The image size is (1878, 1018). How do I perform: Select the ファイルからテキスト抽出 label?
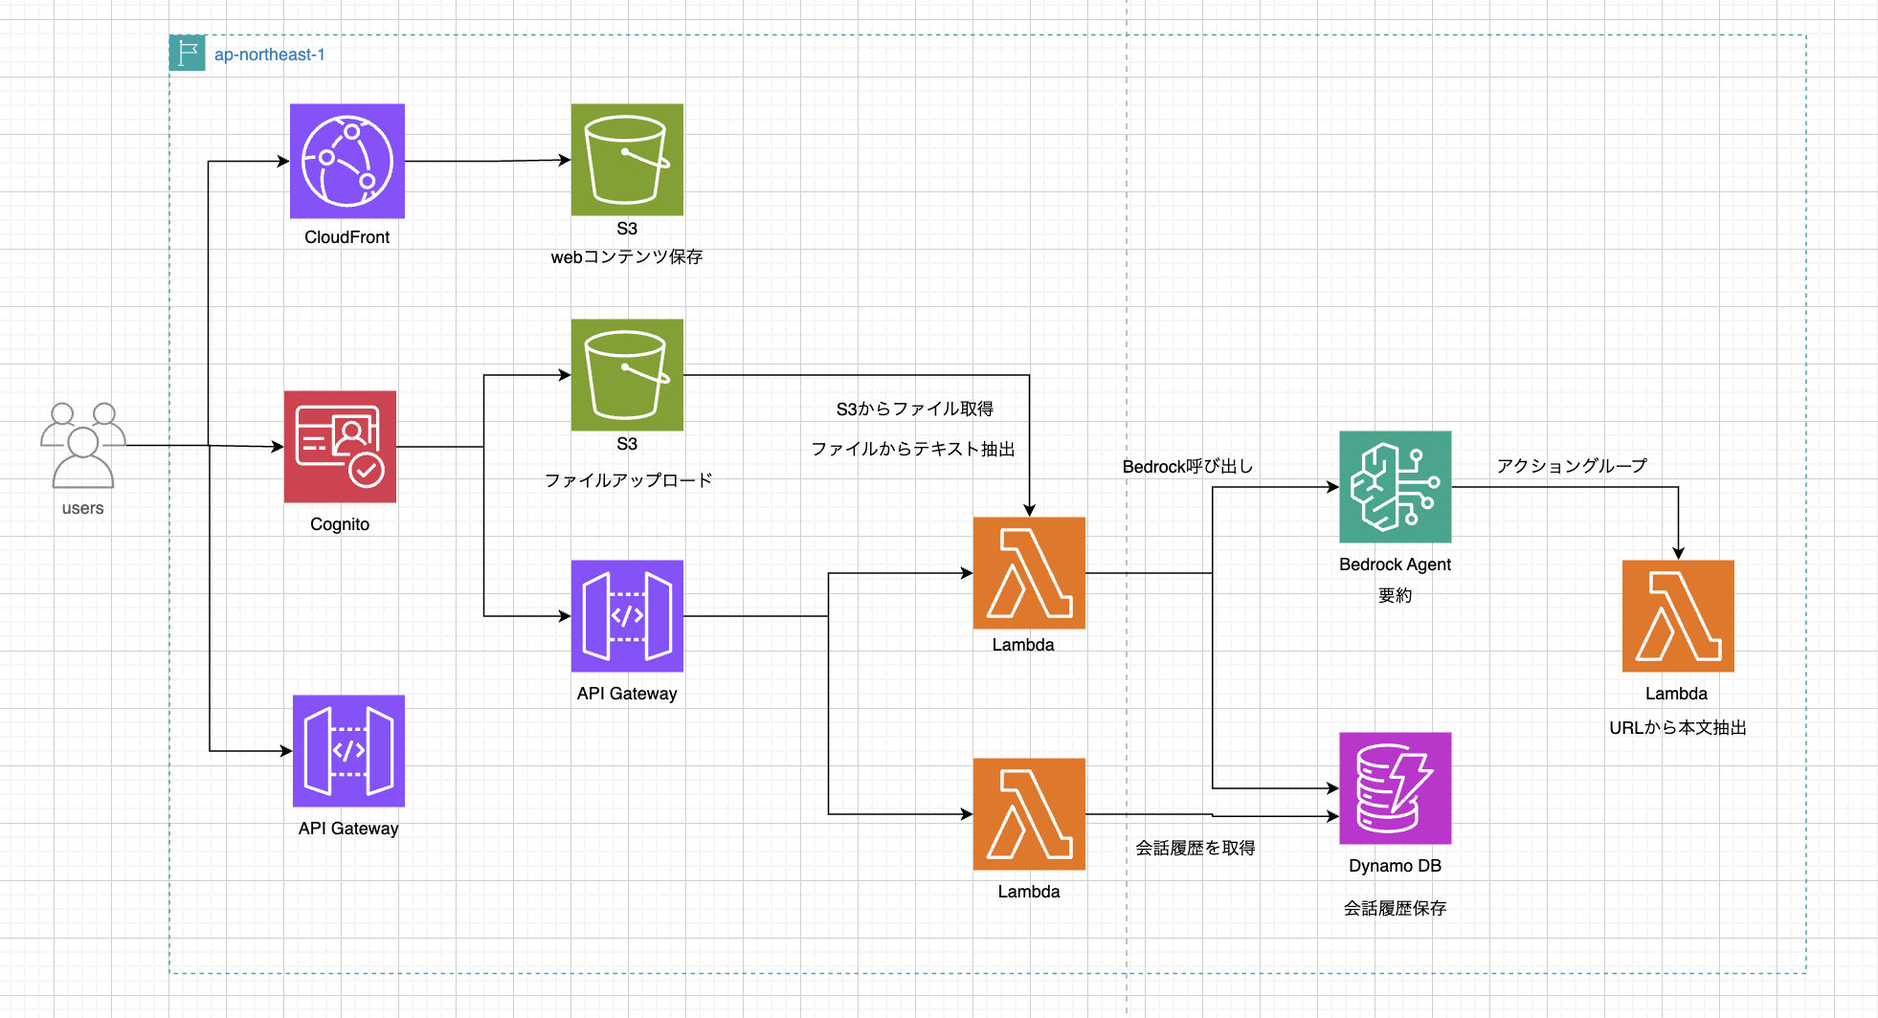912,449
